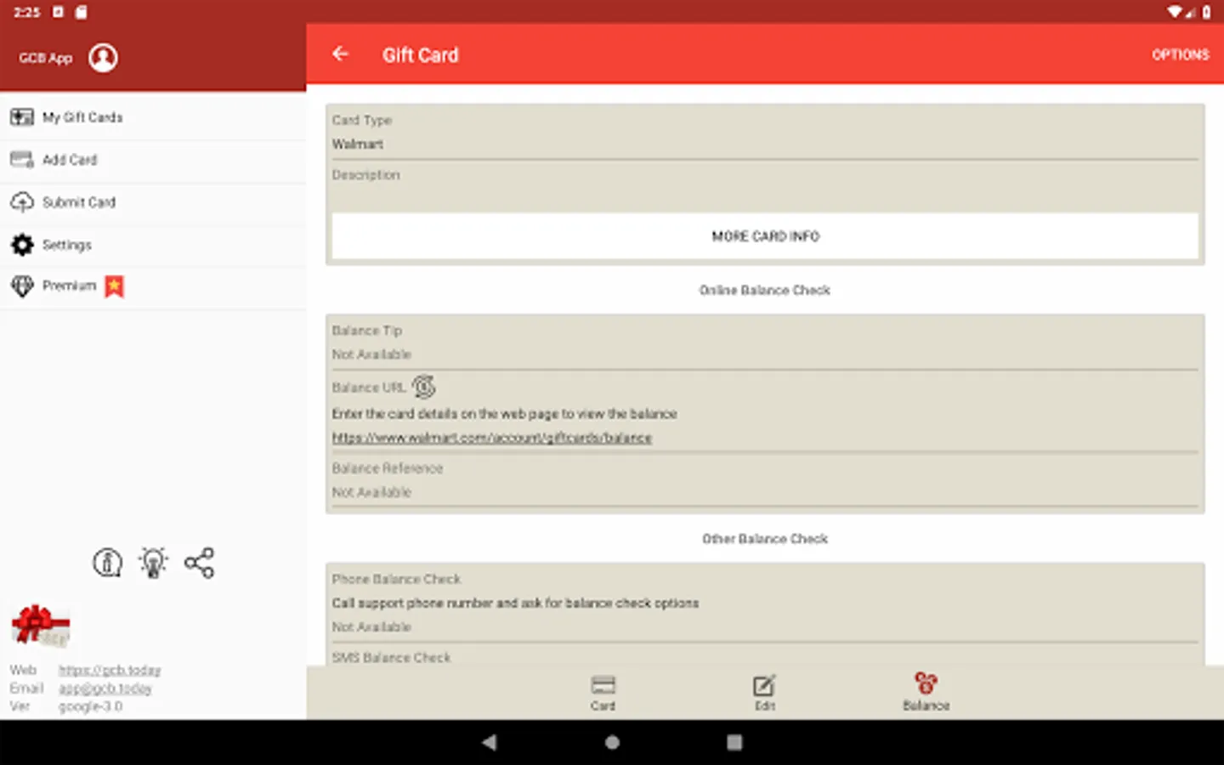The width and height of the screenshot is (1224, 765).
Task: Click the MORE CARD INFO button
Action: point(765,236)
